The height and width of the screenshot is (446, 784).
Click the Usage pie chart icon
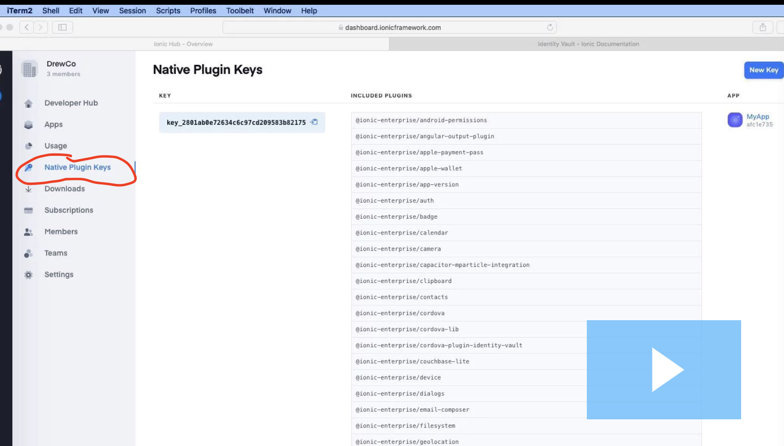pyautogui.click(x=29, y=146)
